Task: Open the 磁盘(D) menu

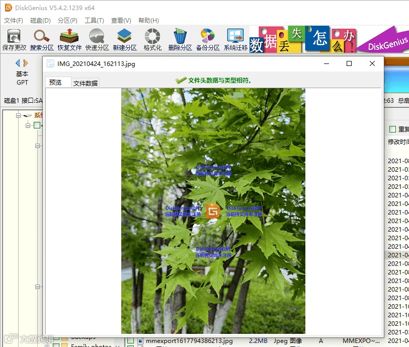Action: tap(40, 20)
